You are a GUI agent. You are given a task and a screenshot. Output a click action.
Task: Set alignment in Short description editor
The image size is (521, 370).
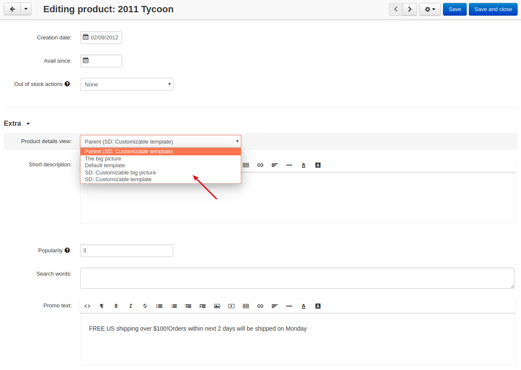pyautogui.click(x=275, y=165)
